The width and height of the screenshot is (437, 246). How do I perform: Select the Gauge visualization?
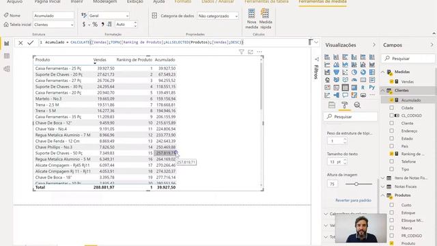tap(354, 80)
